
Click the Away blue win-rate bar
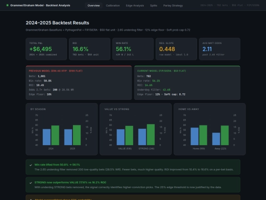pyautogui.click(x=216, y=139)
